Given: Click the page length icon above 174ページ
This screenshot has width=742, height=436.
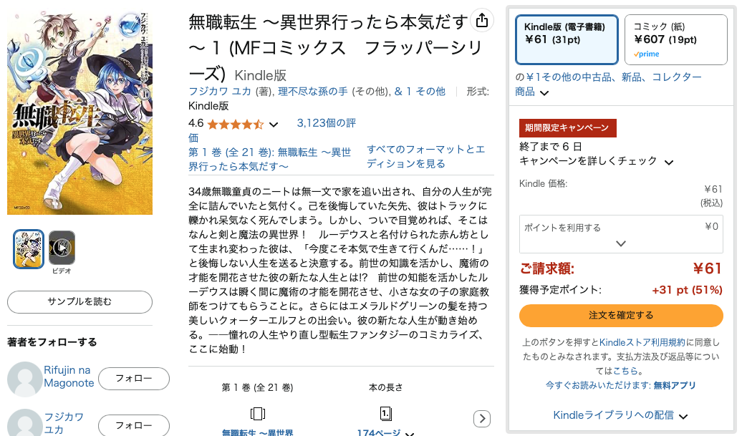Looking at the screenshot, I should coord(385,414).
